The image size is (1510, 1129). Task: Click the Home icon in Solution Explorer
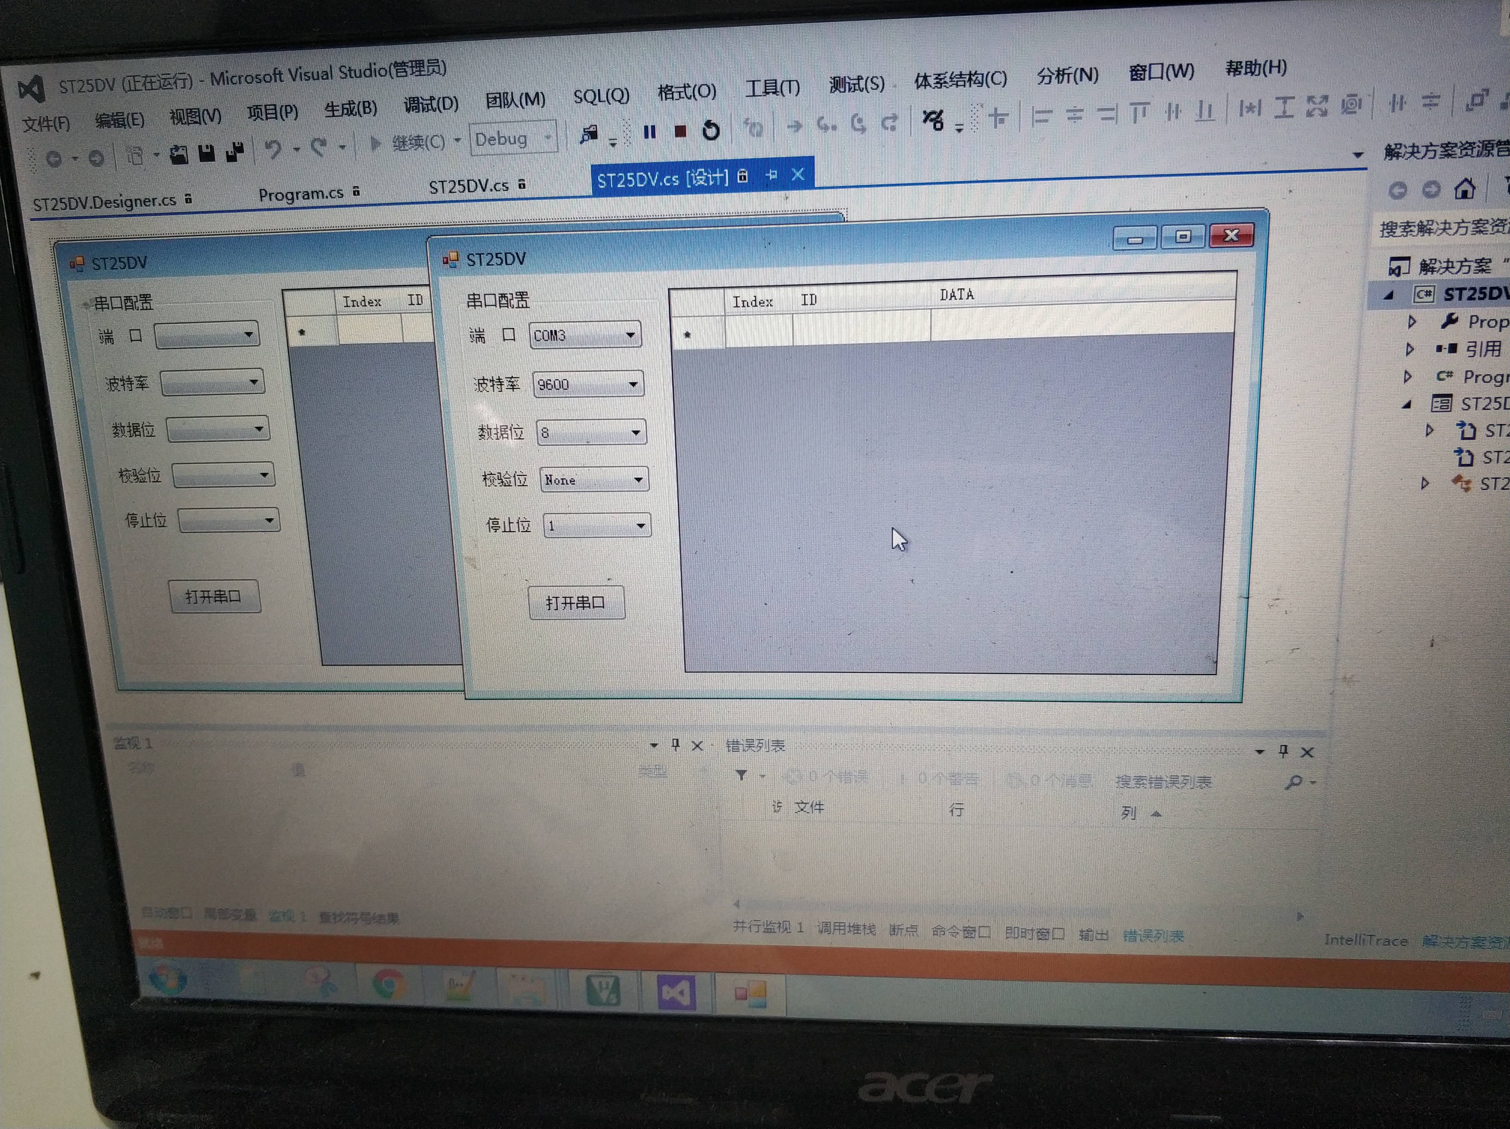click(x=1464, y=188)
